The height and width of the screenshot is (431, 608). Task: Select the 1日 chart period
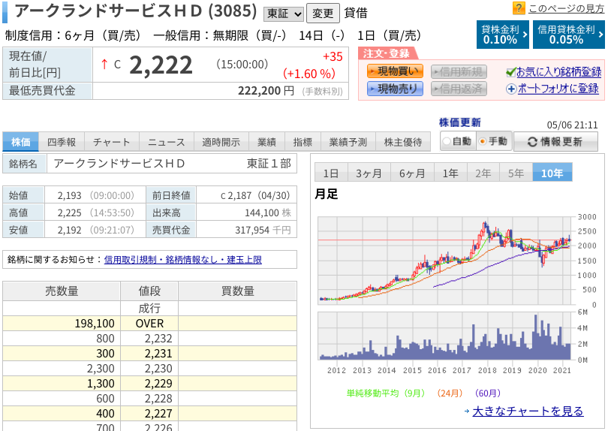click(331, 173)
